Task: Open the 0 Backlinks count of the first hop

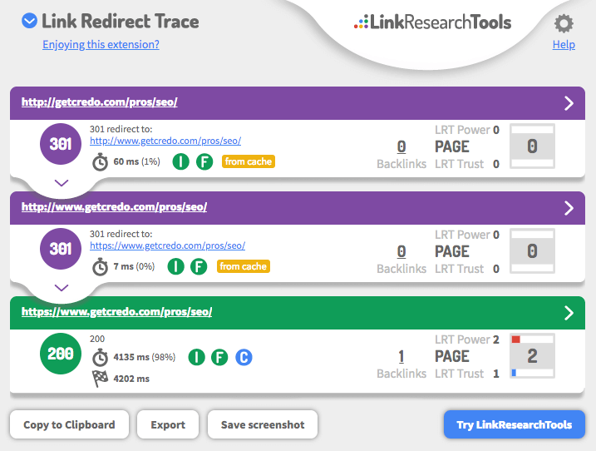Action: 401,146
